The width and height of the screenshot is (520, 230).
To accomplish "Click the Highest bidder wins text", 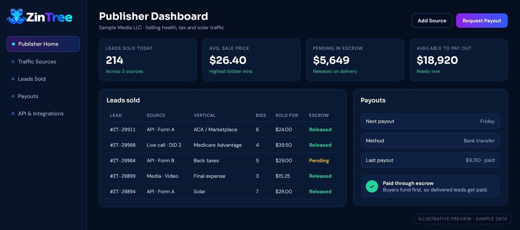I will [x=231, y=71].
